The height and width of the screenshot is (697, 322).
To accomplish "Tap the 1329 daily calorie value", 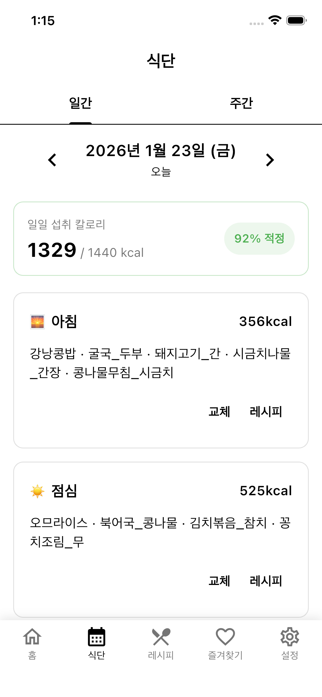I will pyautogui.click(x=52, y=250).
